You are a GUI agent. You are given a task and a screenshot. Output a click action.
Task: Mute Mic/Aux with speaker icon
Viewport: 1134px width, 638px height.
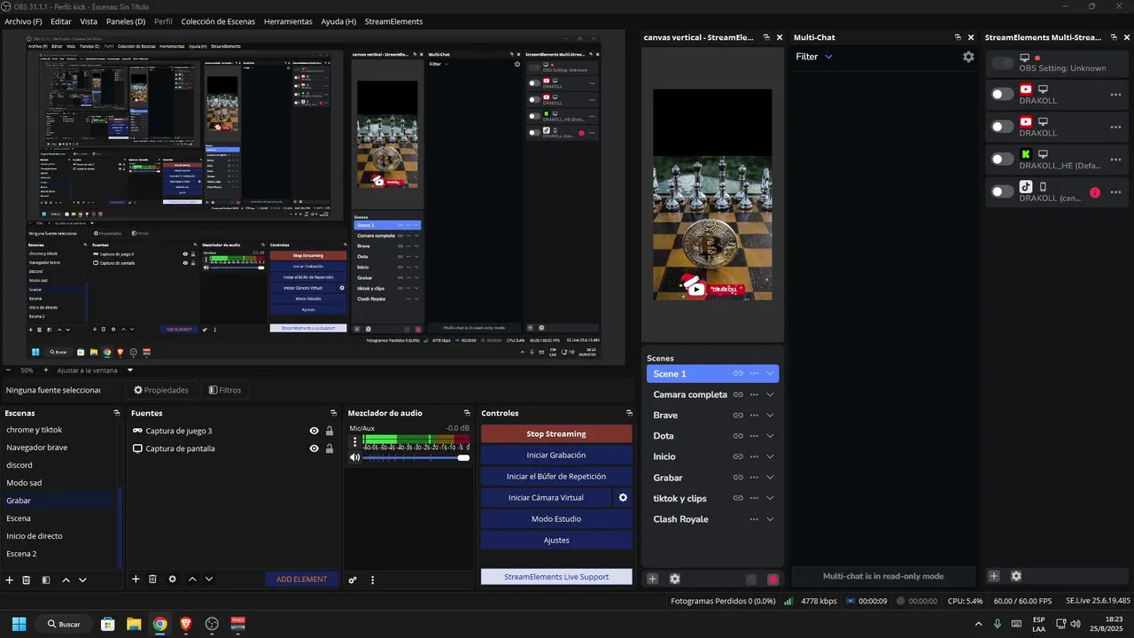tap(355, 457)
